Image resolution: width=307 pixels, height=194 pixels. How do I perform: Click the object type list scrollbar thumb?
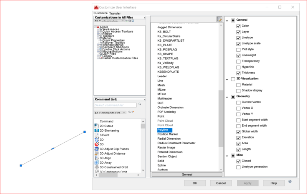point(221,119)
